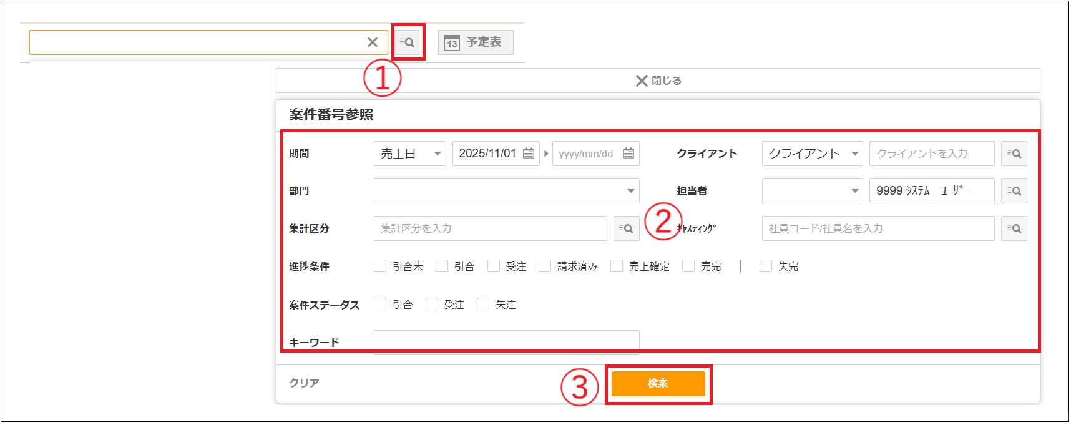Check the 受注 progress condition checkbox

tap(494, 266)
